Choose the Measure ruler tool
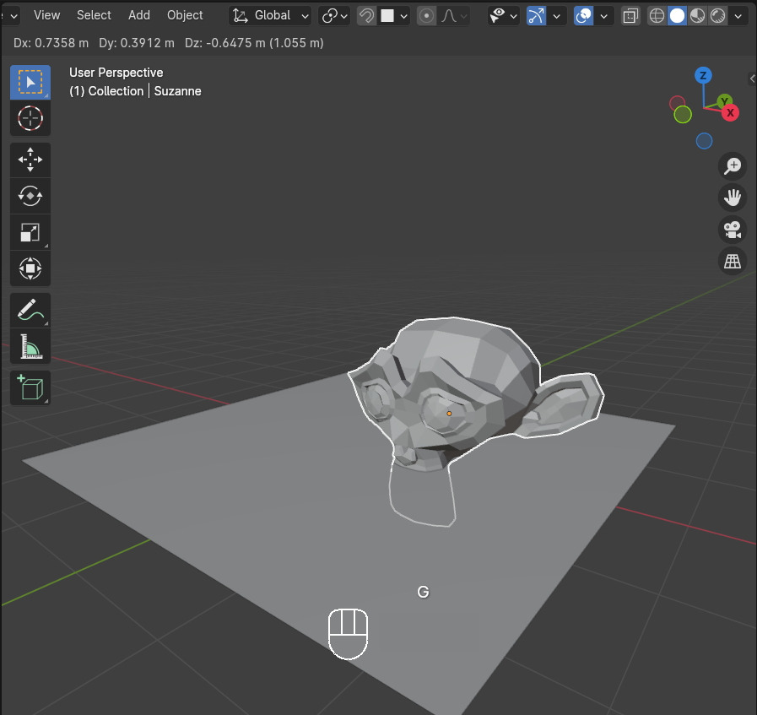 click(30, 346)
